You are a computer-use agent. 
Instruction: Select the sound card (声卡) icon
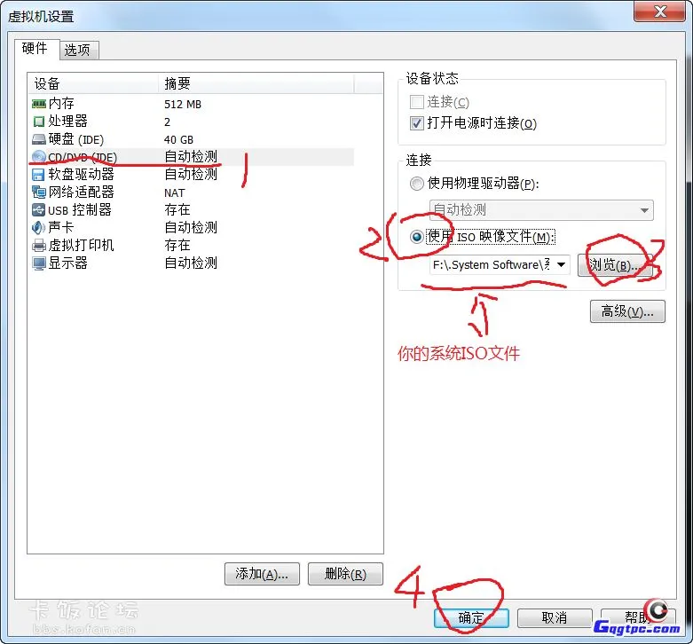tap(38, 227)
